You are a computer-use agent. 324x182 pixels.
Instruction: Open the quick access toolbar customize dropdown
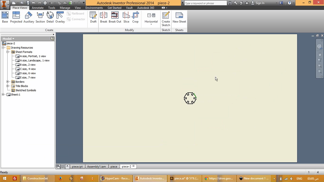[x=84, y=3]
